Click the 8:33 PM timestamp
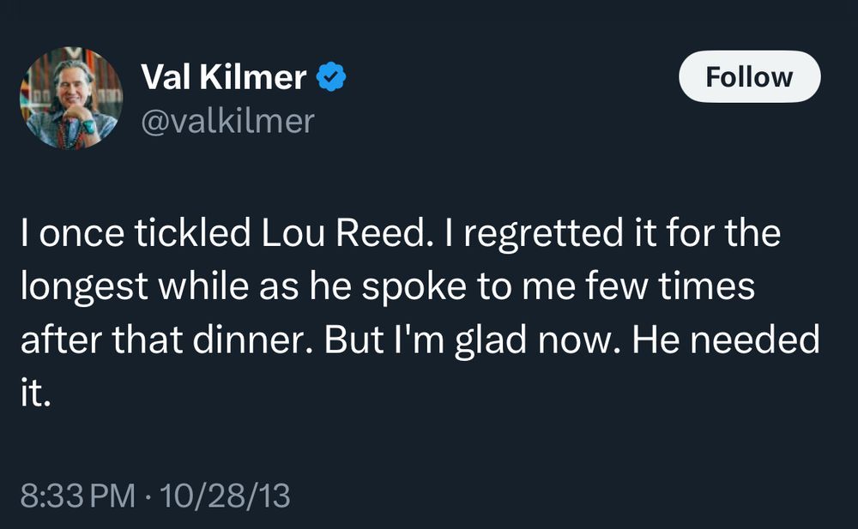 click(78, 496)
